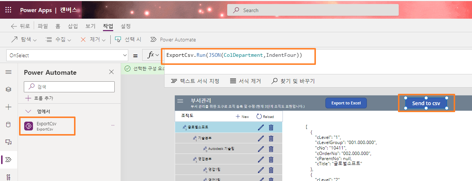Screen dimensions: 472x181
Task: Open the advanced tools icon in rail
Action: pos(8,177)
